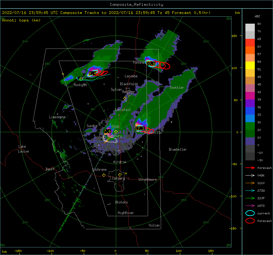
Task: Click the blue 36–33 dBZ color swatch
Action: click(x=250, y=111)
